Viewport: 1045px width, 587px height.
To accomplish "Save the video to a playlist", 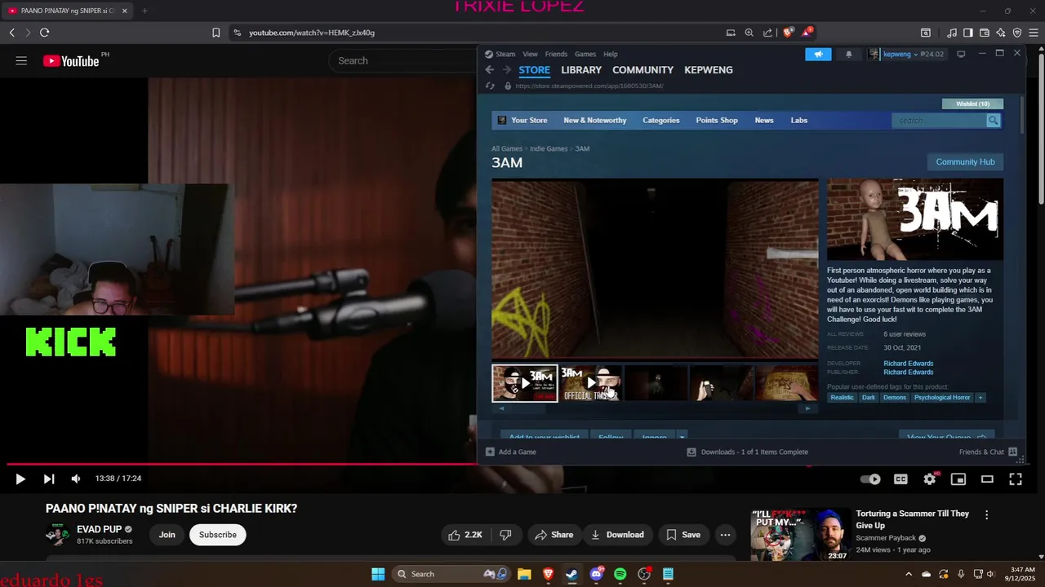I will 683,535.
